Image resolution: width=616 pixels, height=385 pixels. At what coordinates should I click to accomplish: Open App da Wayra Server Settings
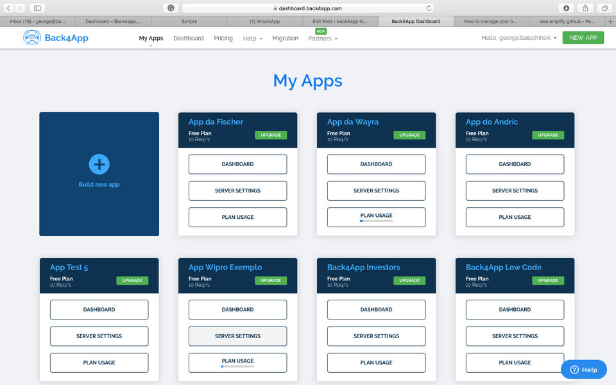[x=377, y=191]
